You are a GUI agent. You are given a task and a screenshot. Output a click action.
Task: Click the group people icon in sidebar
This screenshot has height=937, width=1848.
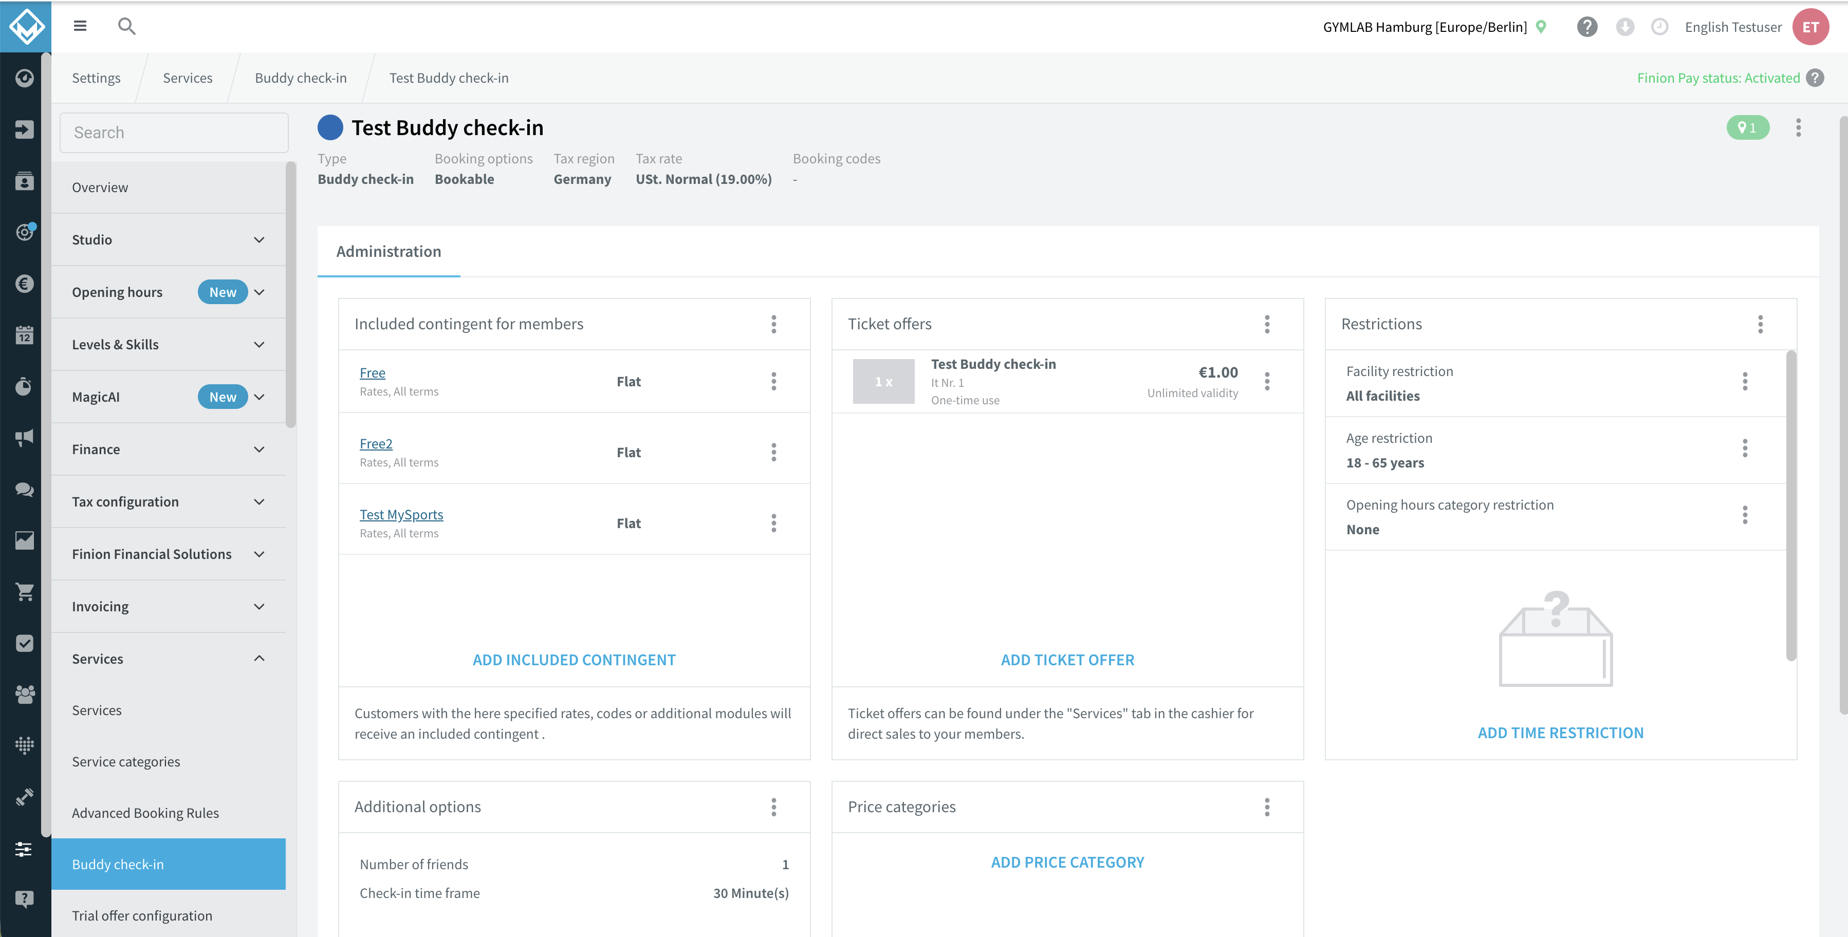point(24,694)
